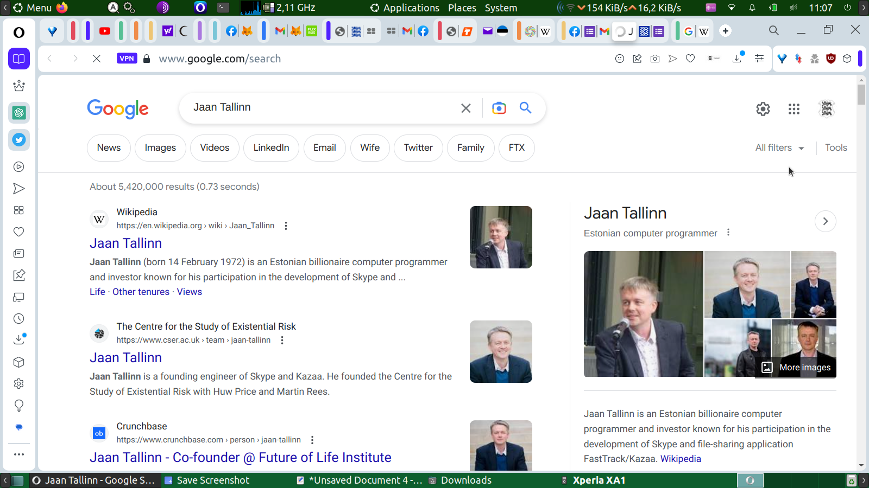Open My Flow from the sidebar

(x=19, y=189)
